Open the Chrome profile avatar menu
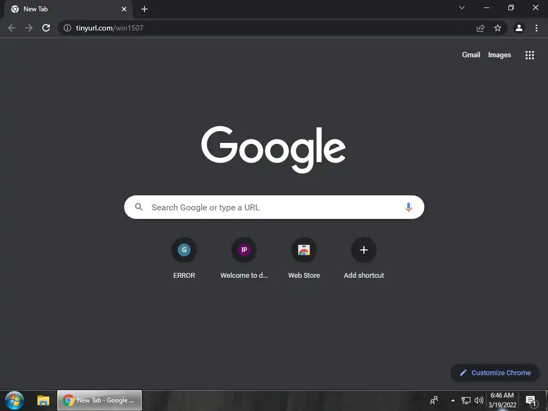548x411 pixels. click(x=519, y=28)
